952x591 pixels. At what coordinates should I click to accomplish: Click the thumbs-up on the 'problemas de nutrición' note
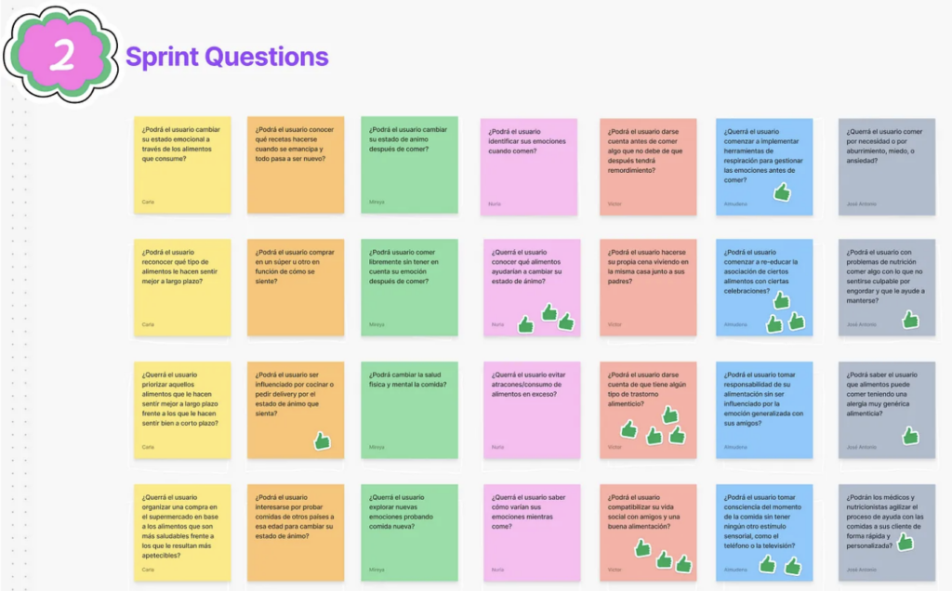(x=910, y=320)
